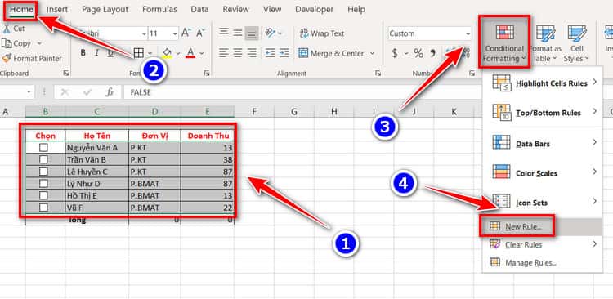Image resolution: width=613 pixels, height=299 pixels.
Task: Choose Manage Rules entry
Action: 542,263
